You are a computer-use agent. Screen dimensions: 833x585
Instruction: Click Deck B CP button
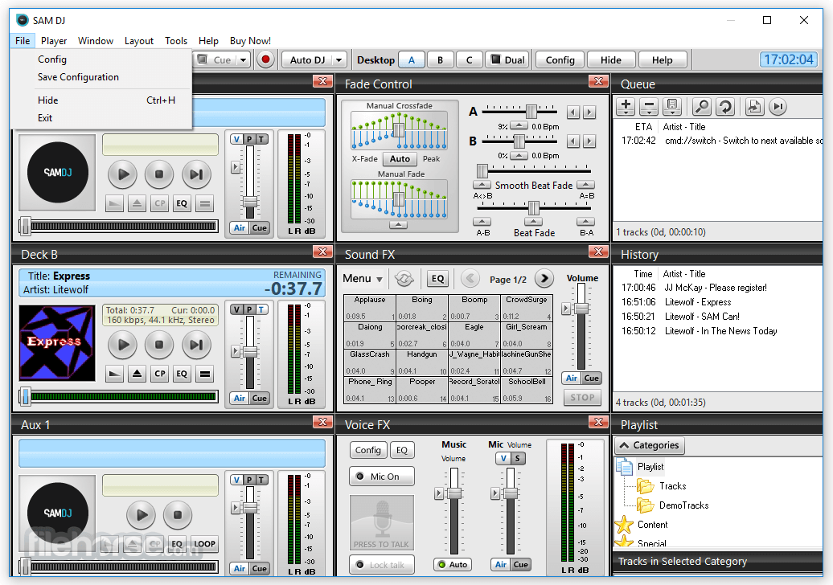159,374
